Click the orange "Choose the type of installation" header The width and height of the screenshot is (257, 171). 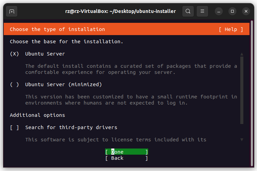(57, 29)
